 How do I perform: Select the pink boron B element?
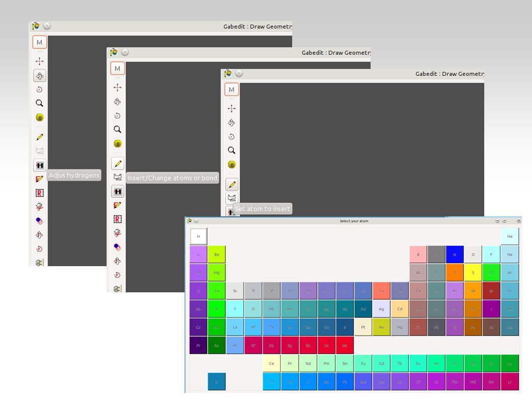click(x=418, y=255)
